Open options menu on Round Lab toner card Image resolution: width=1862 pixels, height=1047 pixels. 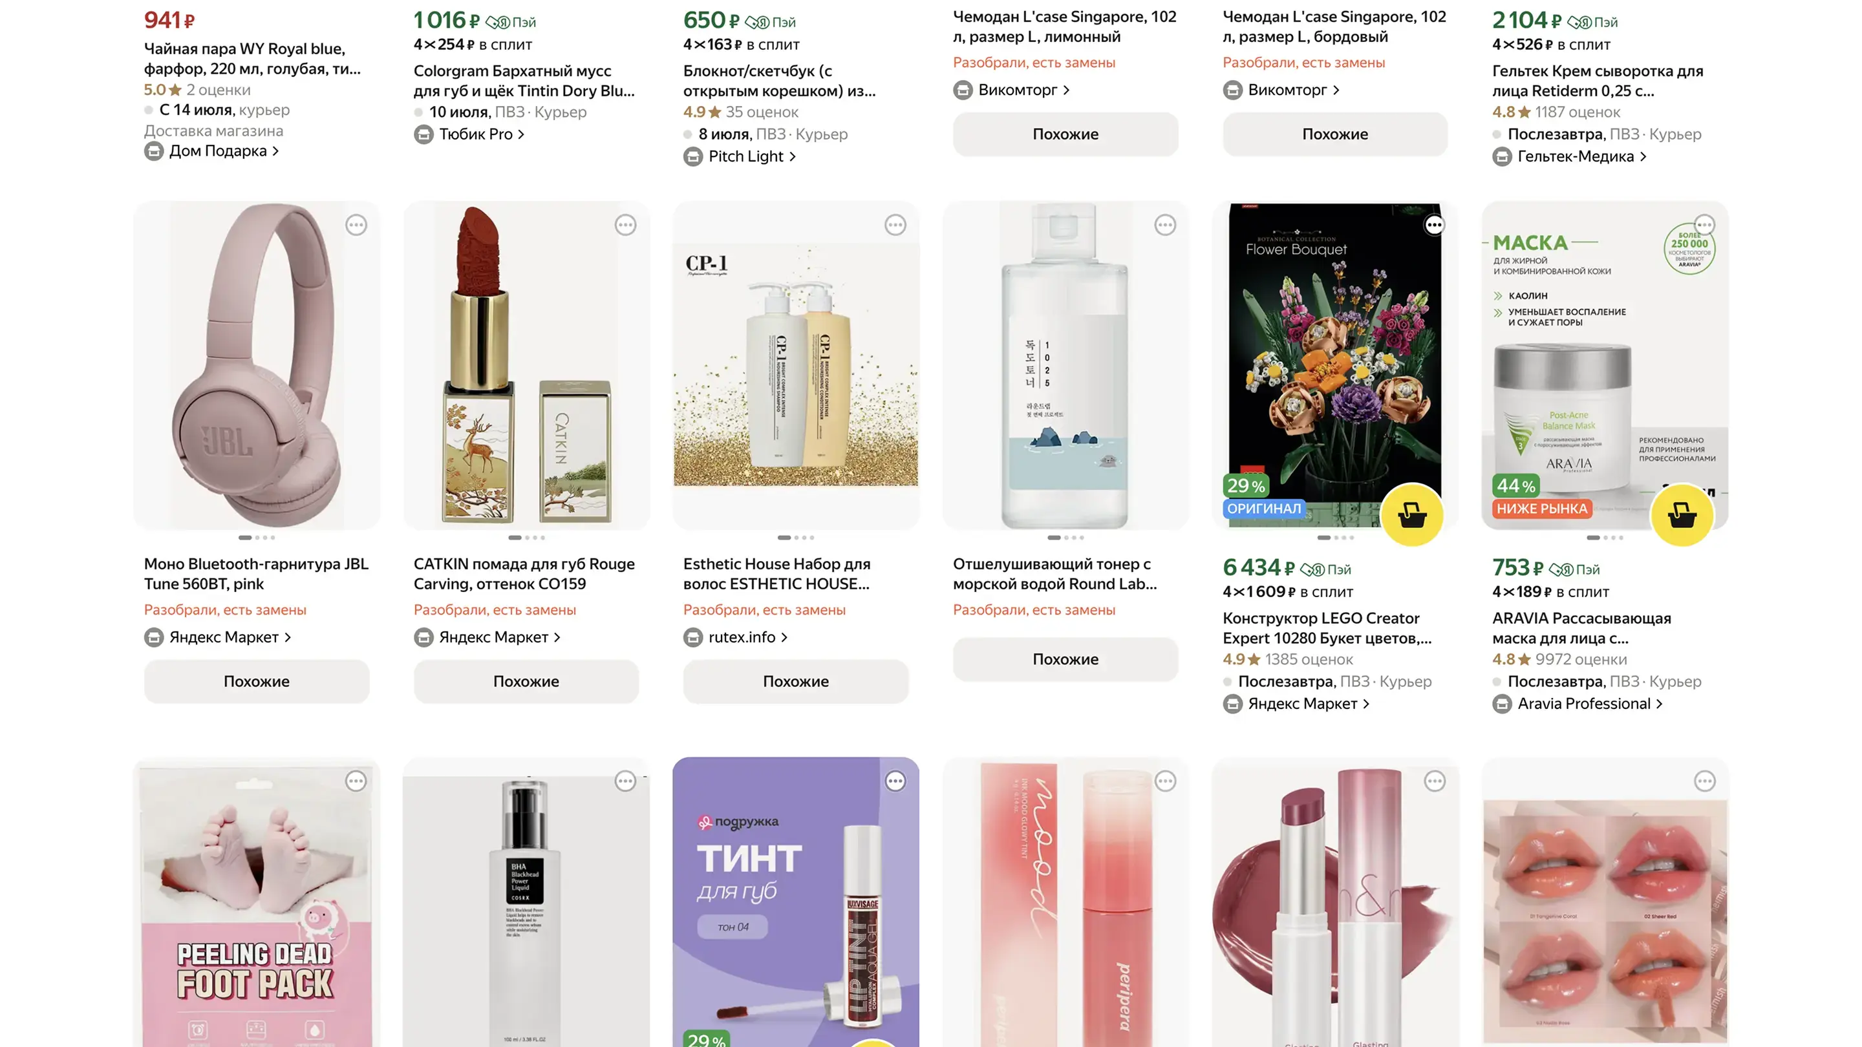point(1164,225)
